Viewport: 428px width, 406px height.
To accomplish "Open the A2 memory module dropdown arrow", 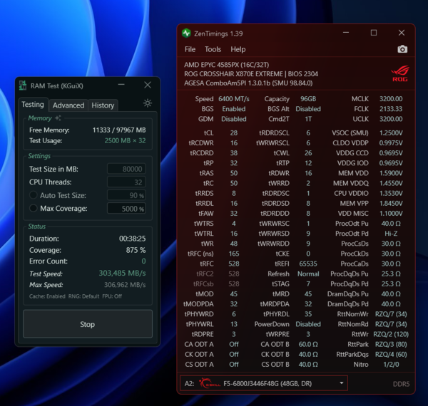I will [x=342, y=383].
